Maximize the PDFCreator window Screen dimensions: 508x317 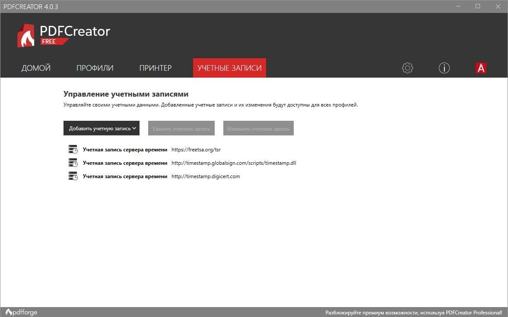point(478,6)
